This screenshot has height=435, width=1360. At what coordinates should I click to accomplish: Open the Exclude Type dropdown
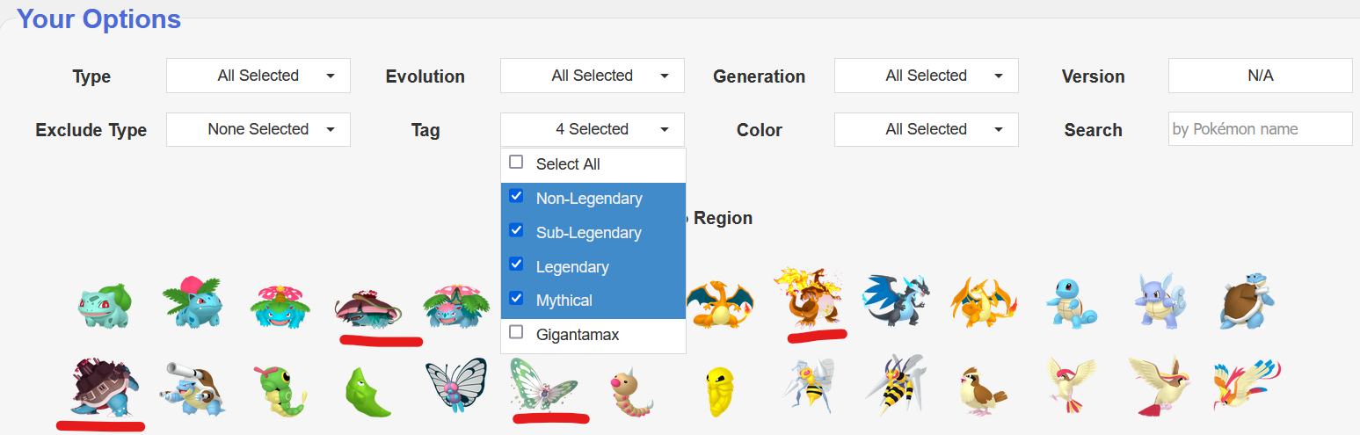pyautogui.click(x=258, y=129)
